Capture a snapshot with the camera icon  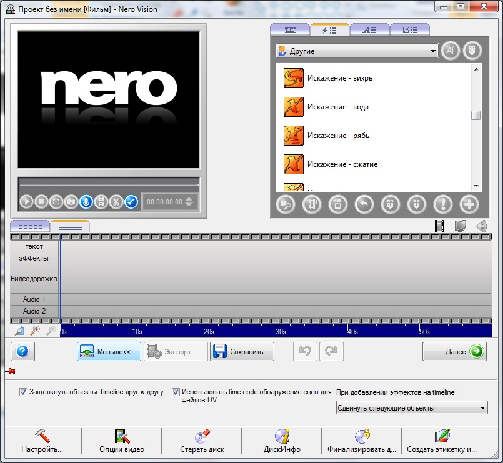pyautogui.click(x=71, y=202)
